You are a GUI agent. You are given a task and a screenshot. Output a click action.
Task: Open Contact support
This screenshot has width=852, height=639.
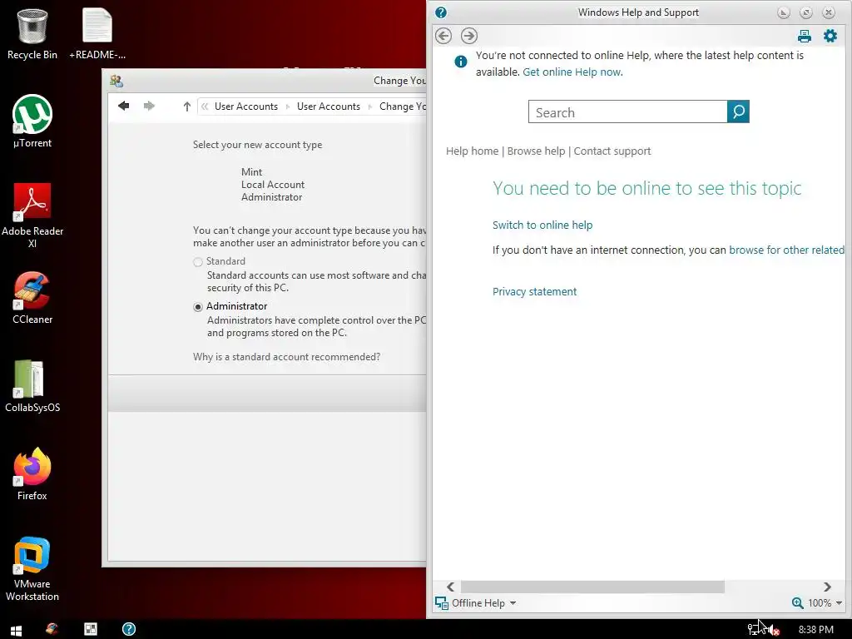coord(612,151)
